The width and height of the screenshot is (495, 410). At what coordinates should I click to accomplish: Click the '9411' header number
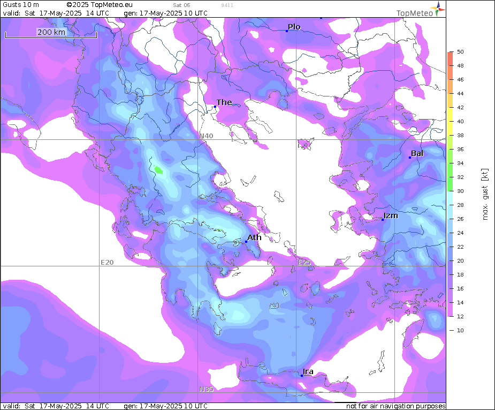tap(227, 5)
